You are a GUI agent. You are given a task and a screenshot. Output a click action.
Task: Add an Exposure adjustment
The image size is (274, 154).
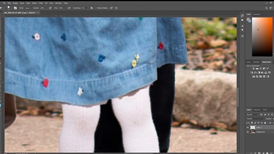[x=264, y=68]
